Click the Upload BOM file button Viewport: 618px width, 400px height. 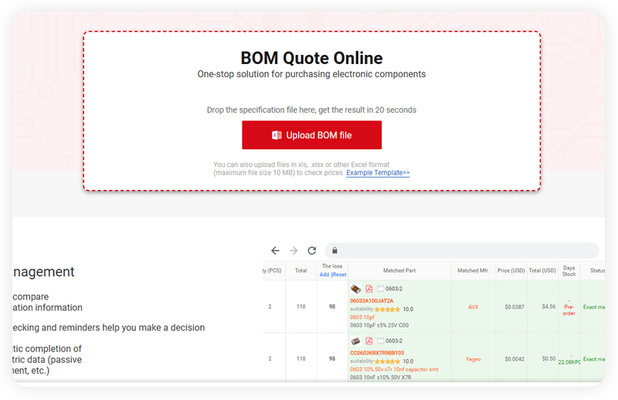tap(311, 135)
